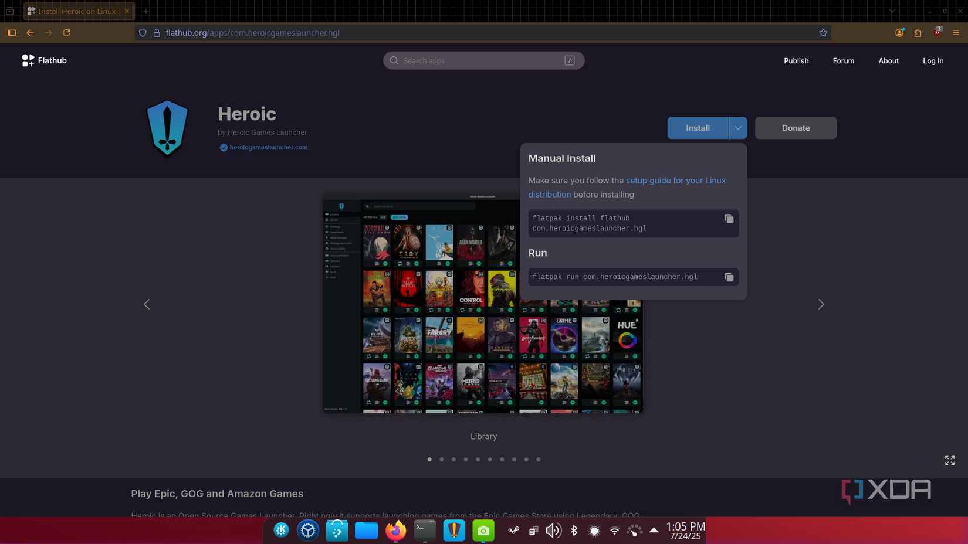Click the uBlock Origin extension icon
Screen dimensions: 968x544
936,33
